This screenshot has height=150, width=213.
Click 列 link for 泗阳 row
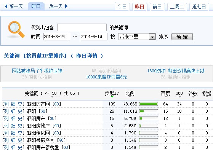pos(6,111)
